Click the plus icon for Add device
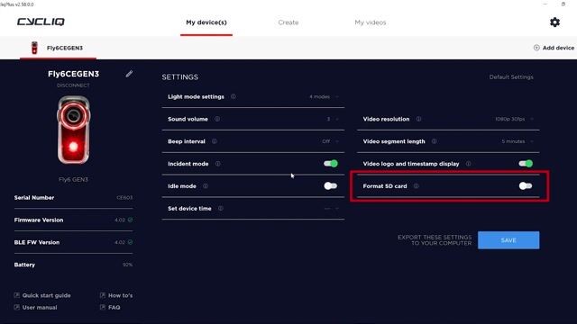577x324 pixels. [536, 48]
